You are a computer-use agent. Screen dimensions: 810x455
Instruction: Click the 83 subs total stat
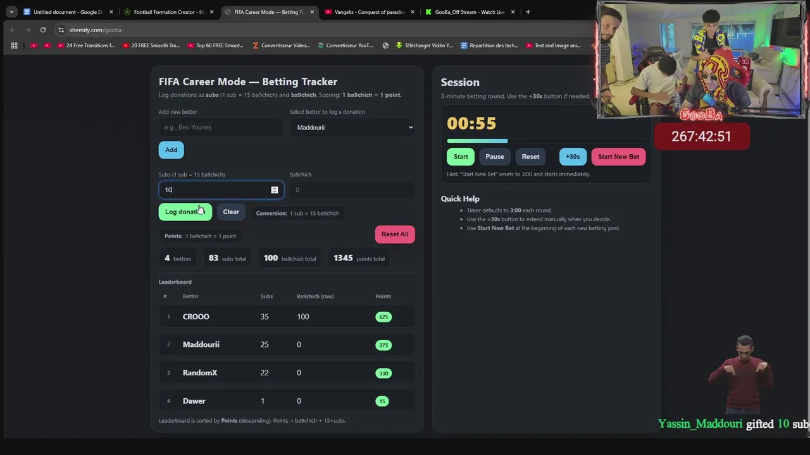[227, 258]
